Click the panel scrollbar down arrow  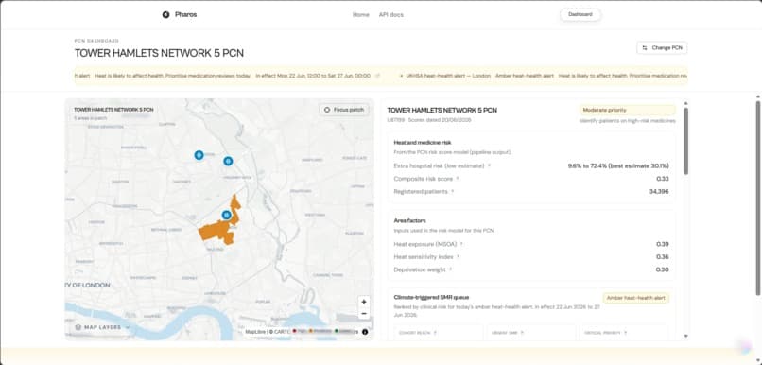coord(685,336)
